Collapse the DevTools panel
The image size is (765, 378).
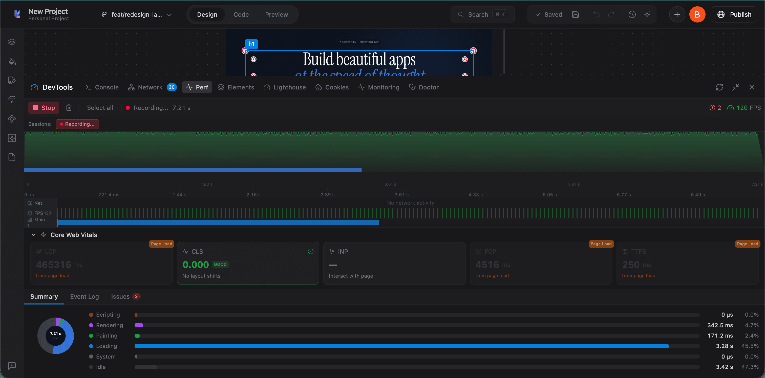736,87
